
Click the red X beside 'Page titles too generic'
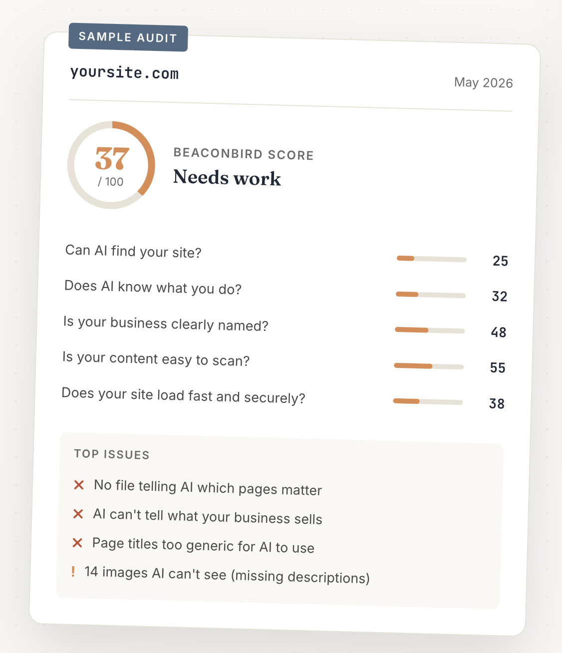click(77, 543)
